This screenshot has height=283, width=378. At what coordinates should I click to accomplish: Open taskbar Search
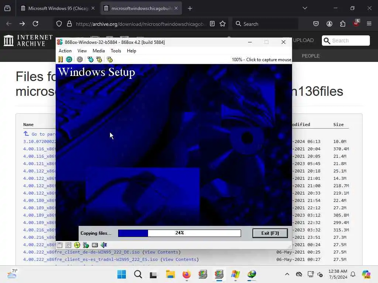click(138, 274)
